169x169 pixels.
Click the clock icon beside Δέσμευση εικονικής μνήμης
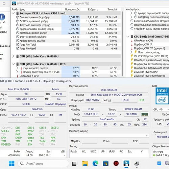click(17, 17)
